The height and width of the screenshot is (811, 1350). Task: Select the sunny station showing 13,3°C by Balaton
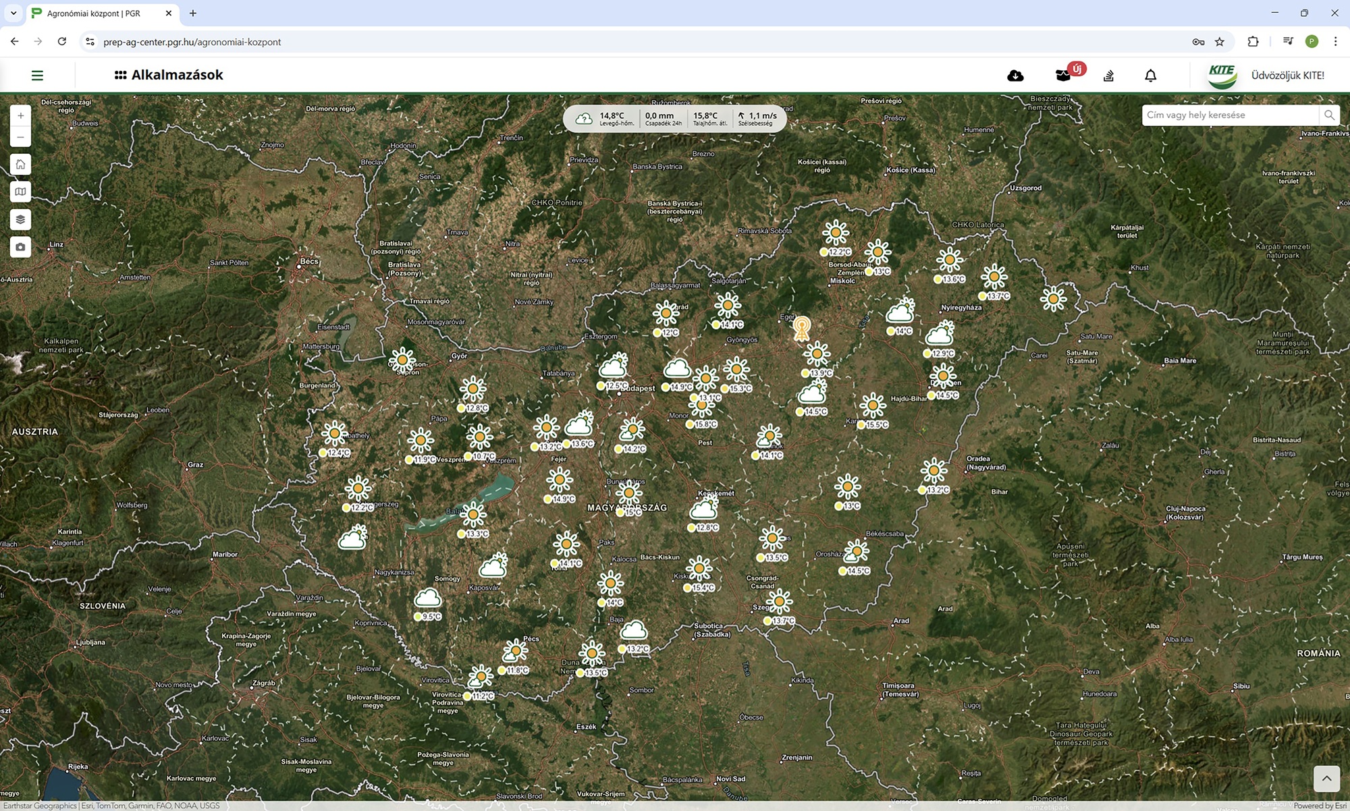pos(473,514)
